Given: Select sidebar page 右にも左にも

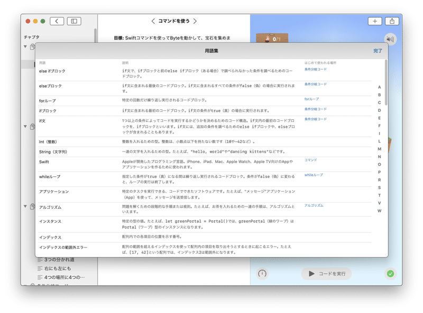Looking at the screenshot, I should (58, 269).
